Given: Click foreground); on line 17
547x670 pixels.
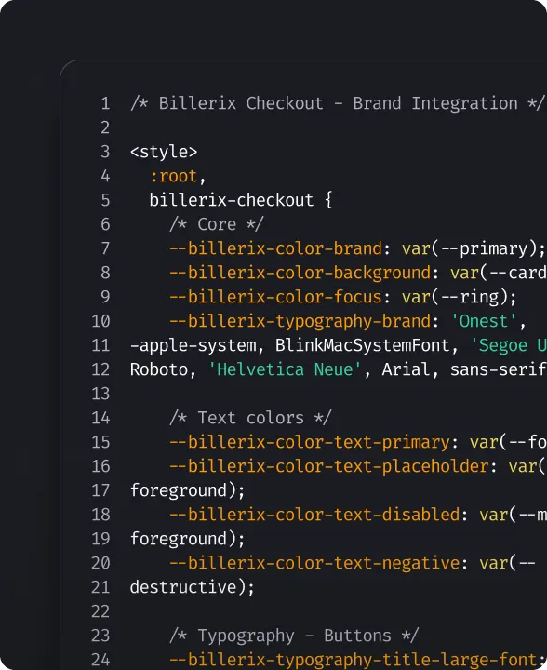Looking at the screenshot, I should tap(188, 490).
